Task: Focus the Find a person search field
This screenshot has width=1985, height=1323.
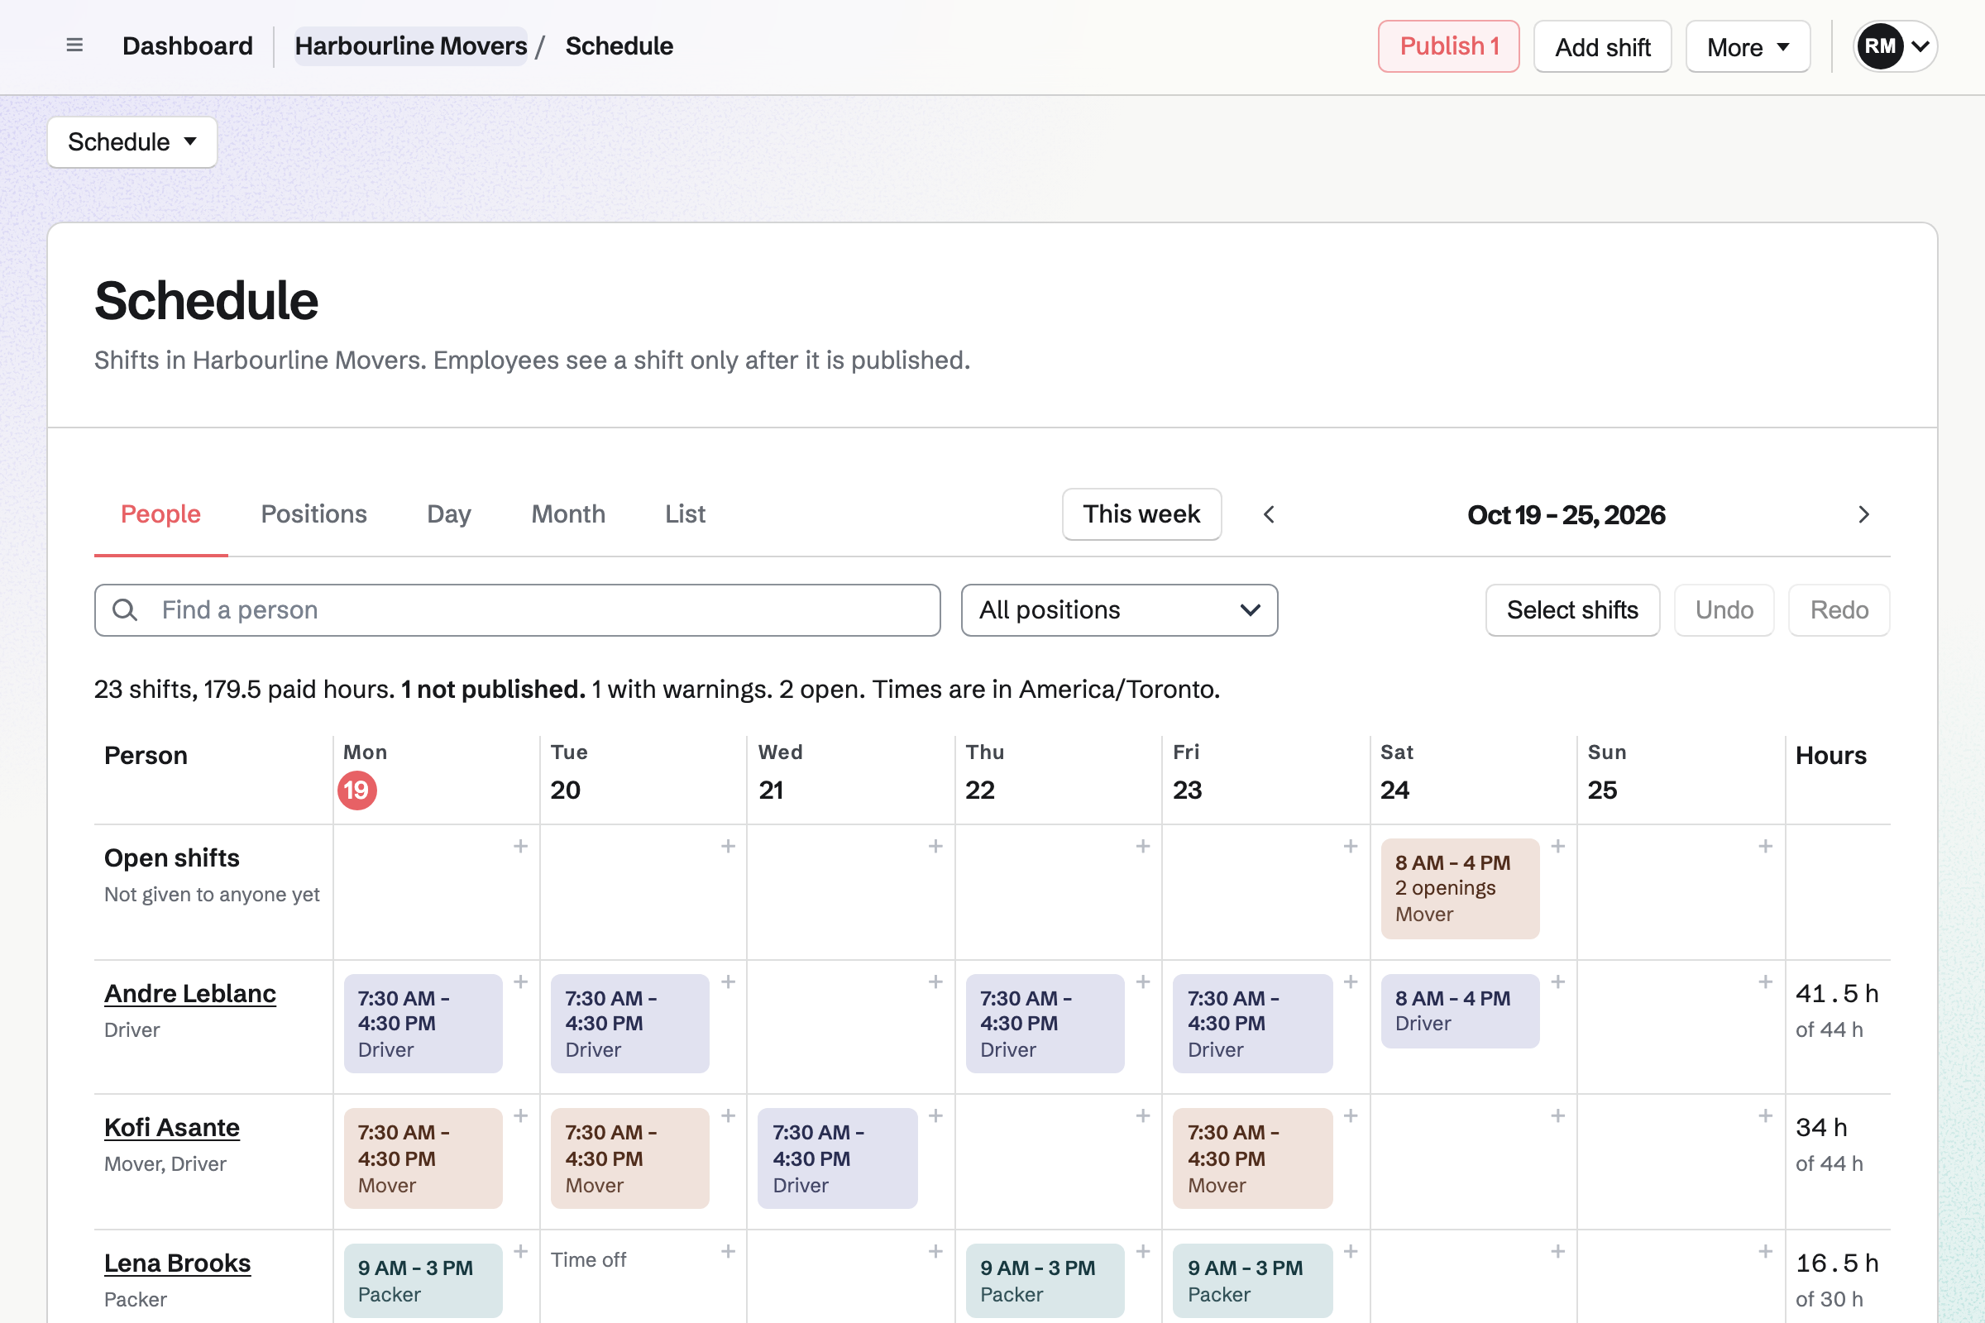Action: (x=518, y=610)
